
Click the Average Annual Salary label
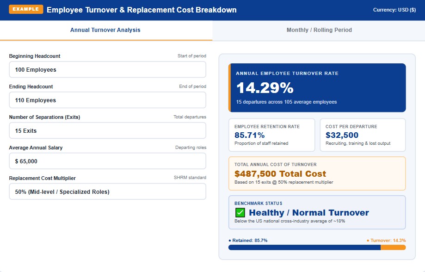[36, 148]
